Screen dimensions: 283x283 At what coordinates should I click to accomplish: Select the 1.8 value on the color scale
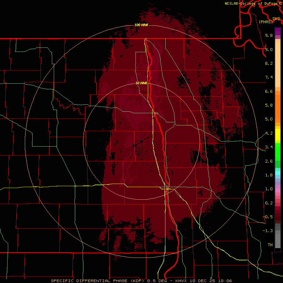point(269,175)
